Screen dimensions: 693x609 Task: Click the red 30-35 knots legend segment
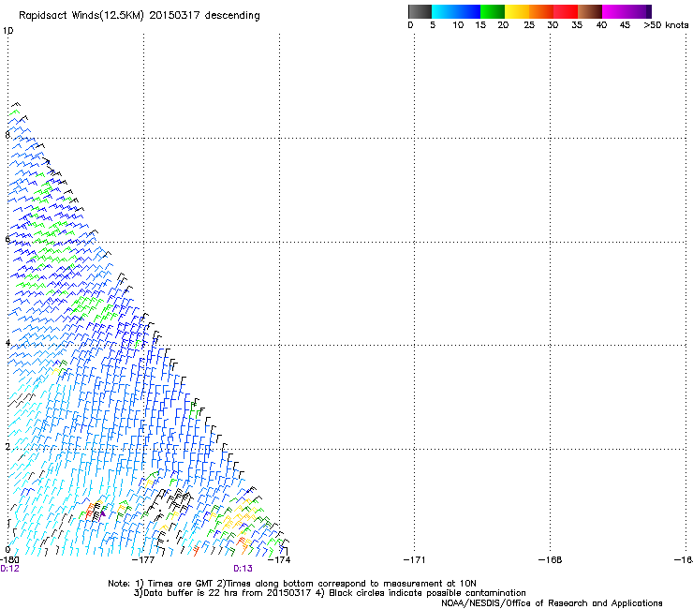(x=566, y=11)
